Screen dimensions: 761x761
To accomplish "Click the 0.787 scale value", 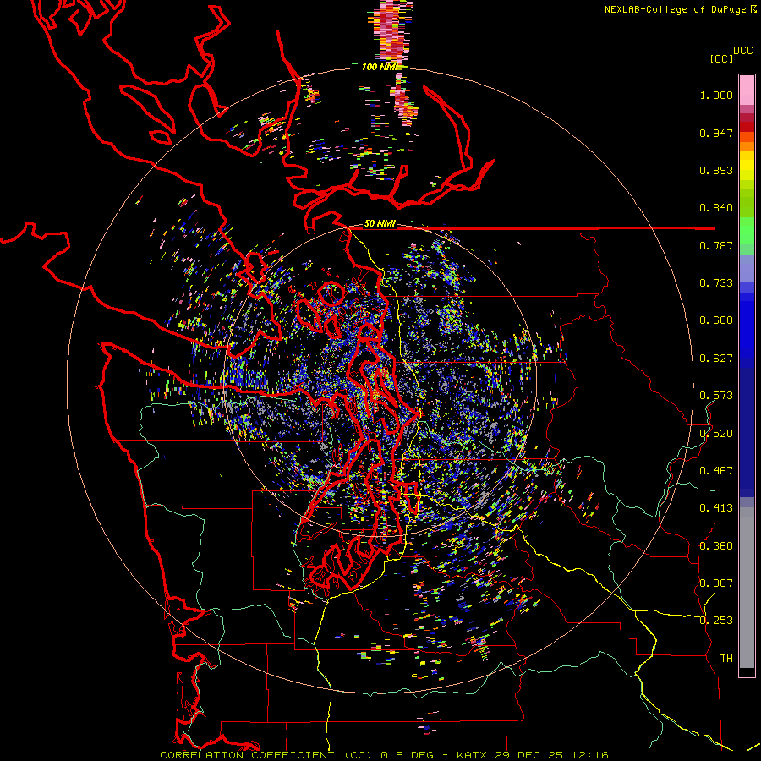I will [x=716, y=245].
